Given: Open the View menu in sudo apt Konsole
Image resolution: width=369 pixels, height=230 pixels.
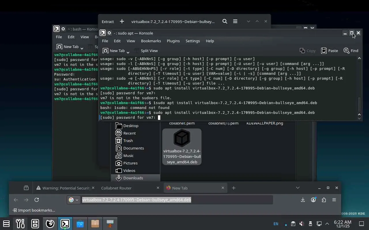Looking at the screenshot, I should tap(131, 41).
